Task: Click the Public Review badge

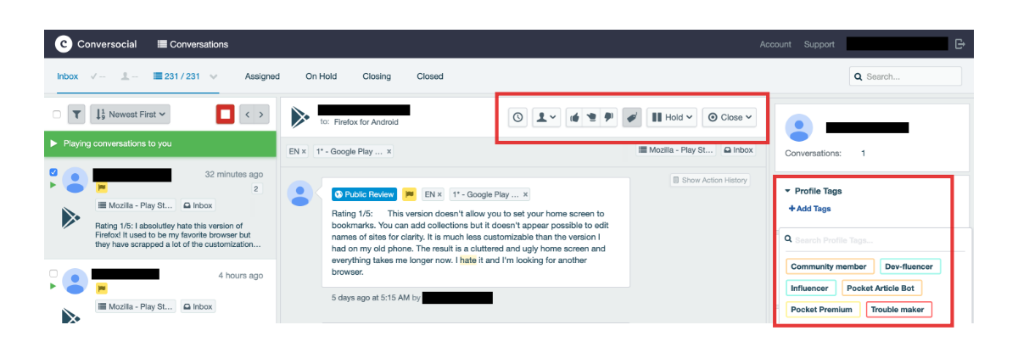Action: (364, 194)
